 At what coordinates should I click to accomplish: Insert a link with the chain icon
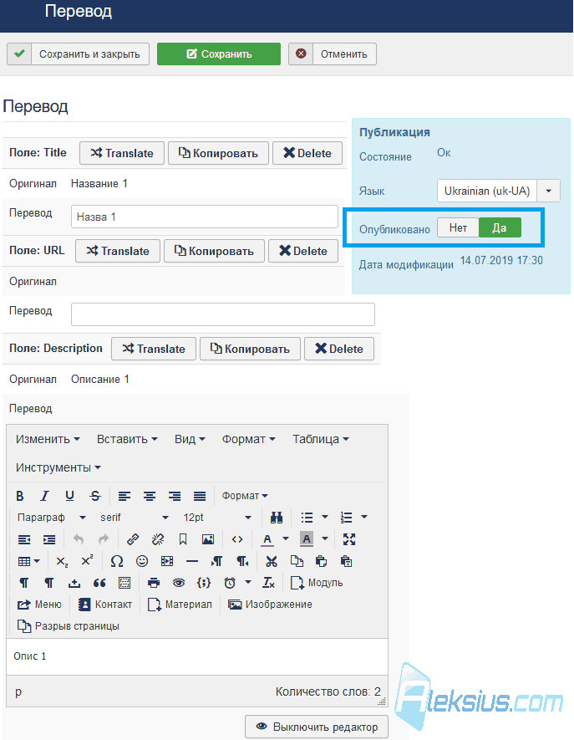[x=133, y=539]
